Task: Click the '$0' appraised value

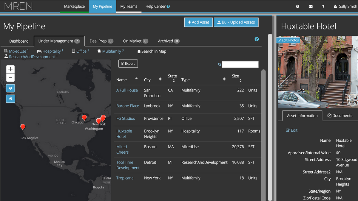Action: [338, 153]
